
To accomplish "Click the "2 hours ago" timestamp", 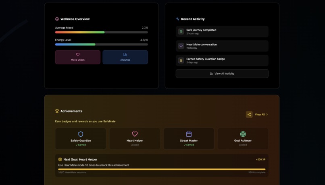I will tap(193, 33).
